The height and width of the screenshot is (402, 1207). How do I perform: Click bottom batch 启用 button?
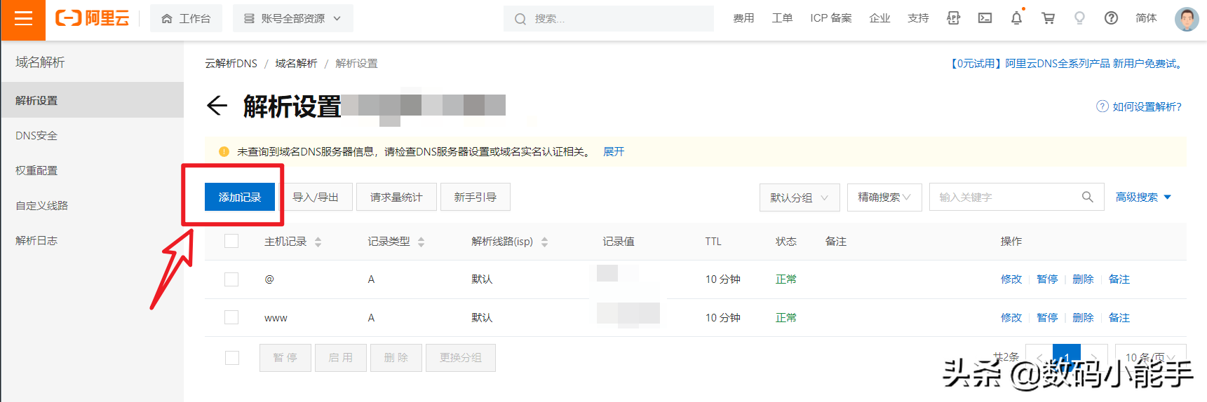pyautogui.click(x=340, y=358)
